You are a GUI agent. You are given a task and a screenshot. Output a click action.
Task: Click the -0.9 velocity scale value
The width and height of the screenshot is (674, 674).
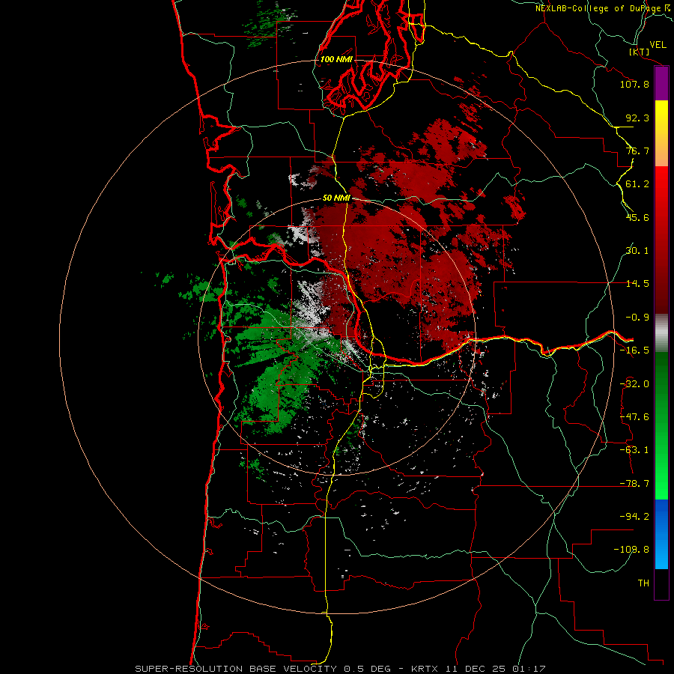click(x=637, y=318)
